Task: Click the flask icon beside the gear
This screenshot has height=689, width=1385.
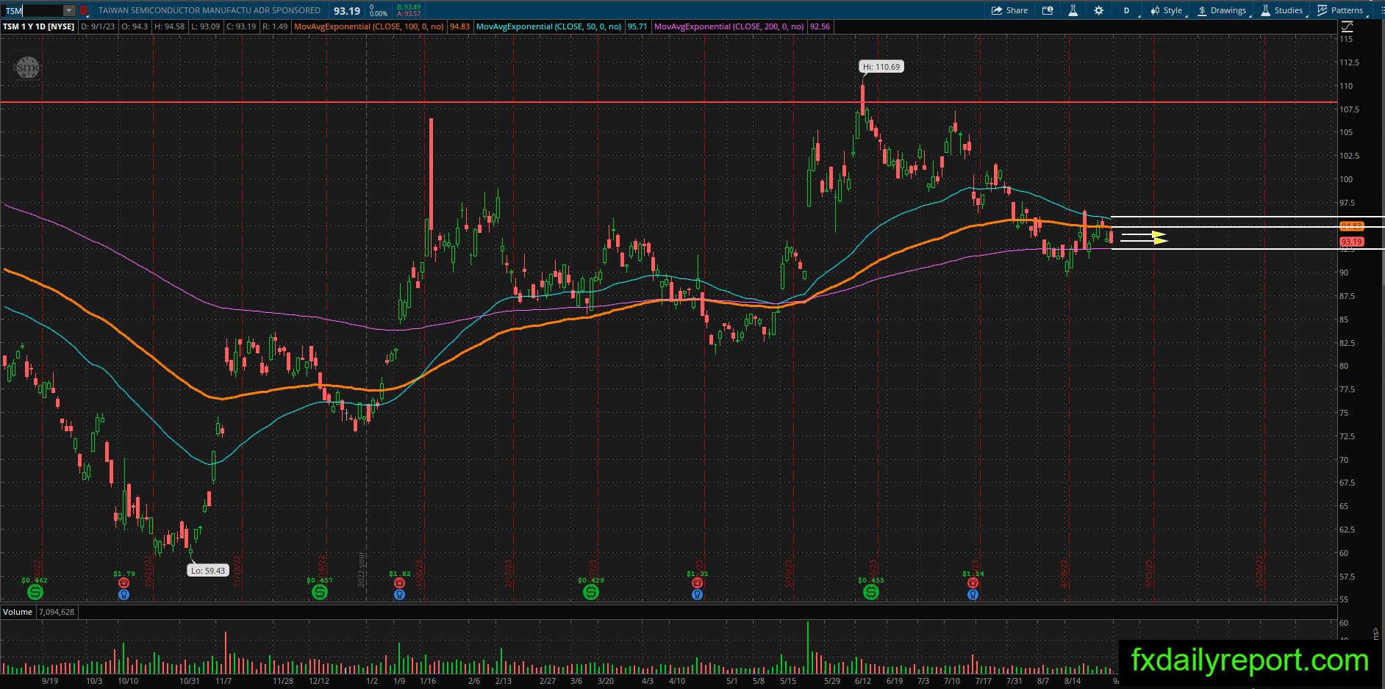Action: pyautogui.click(x=1073, y=10)
